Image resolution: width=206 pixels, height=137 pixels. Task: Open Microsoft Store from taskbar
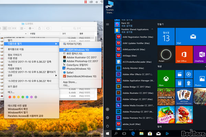[150, 134]
